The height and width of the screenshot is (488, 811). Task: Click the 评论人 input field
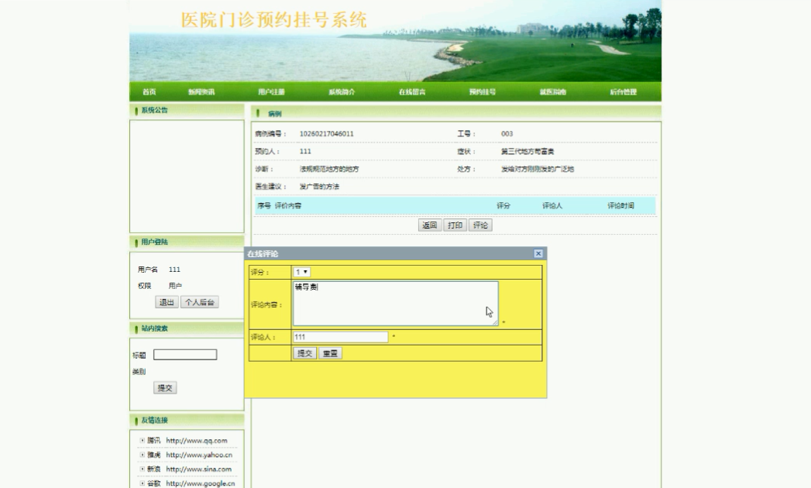coord(340,337)
